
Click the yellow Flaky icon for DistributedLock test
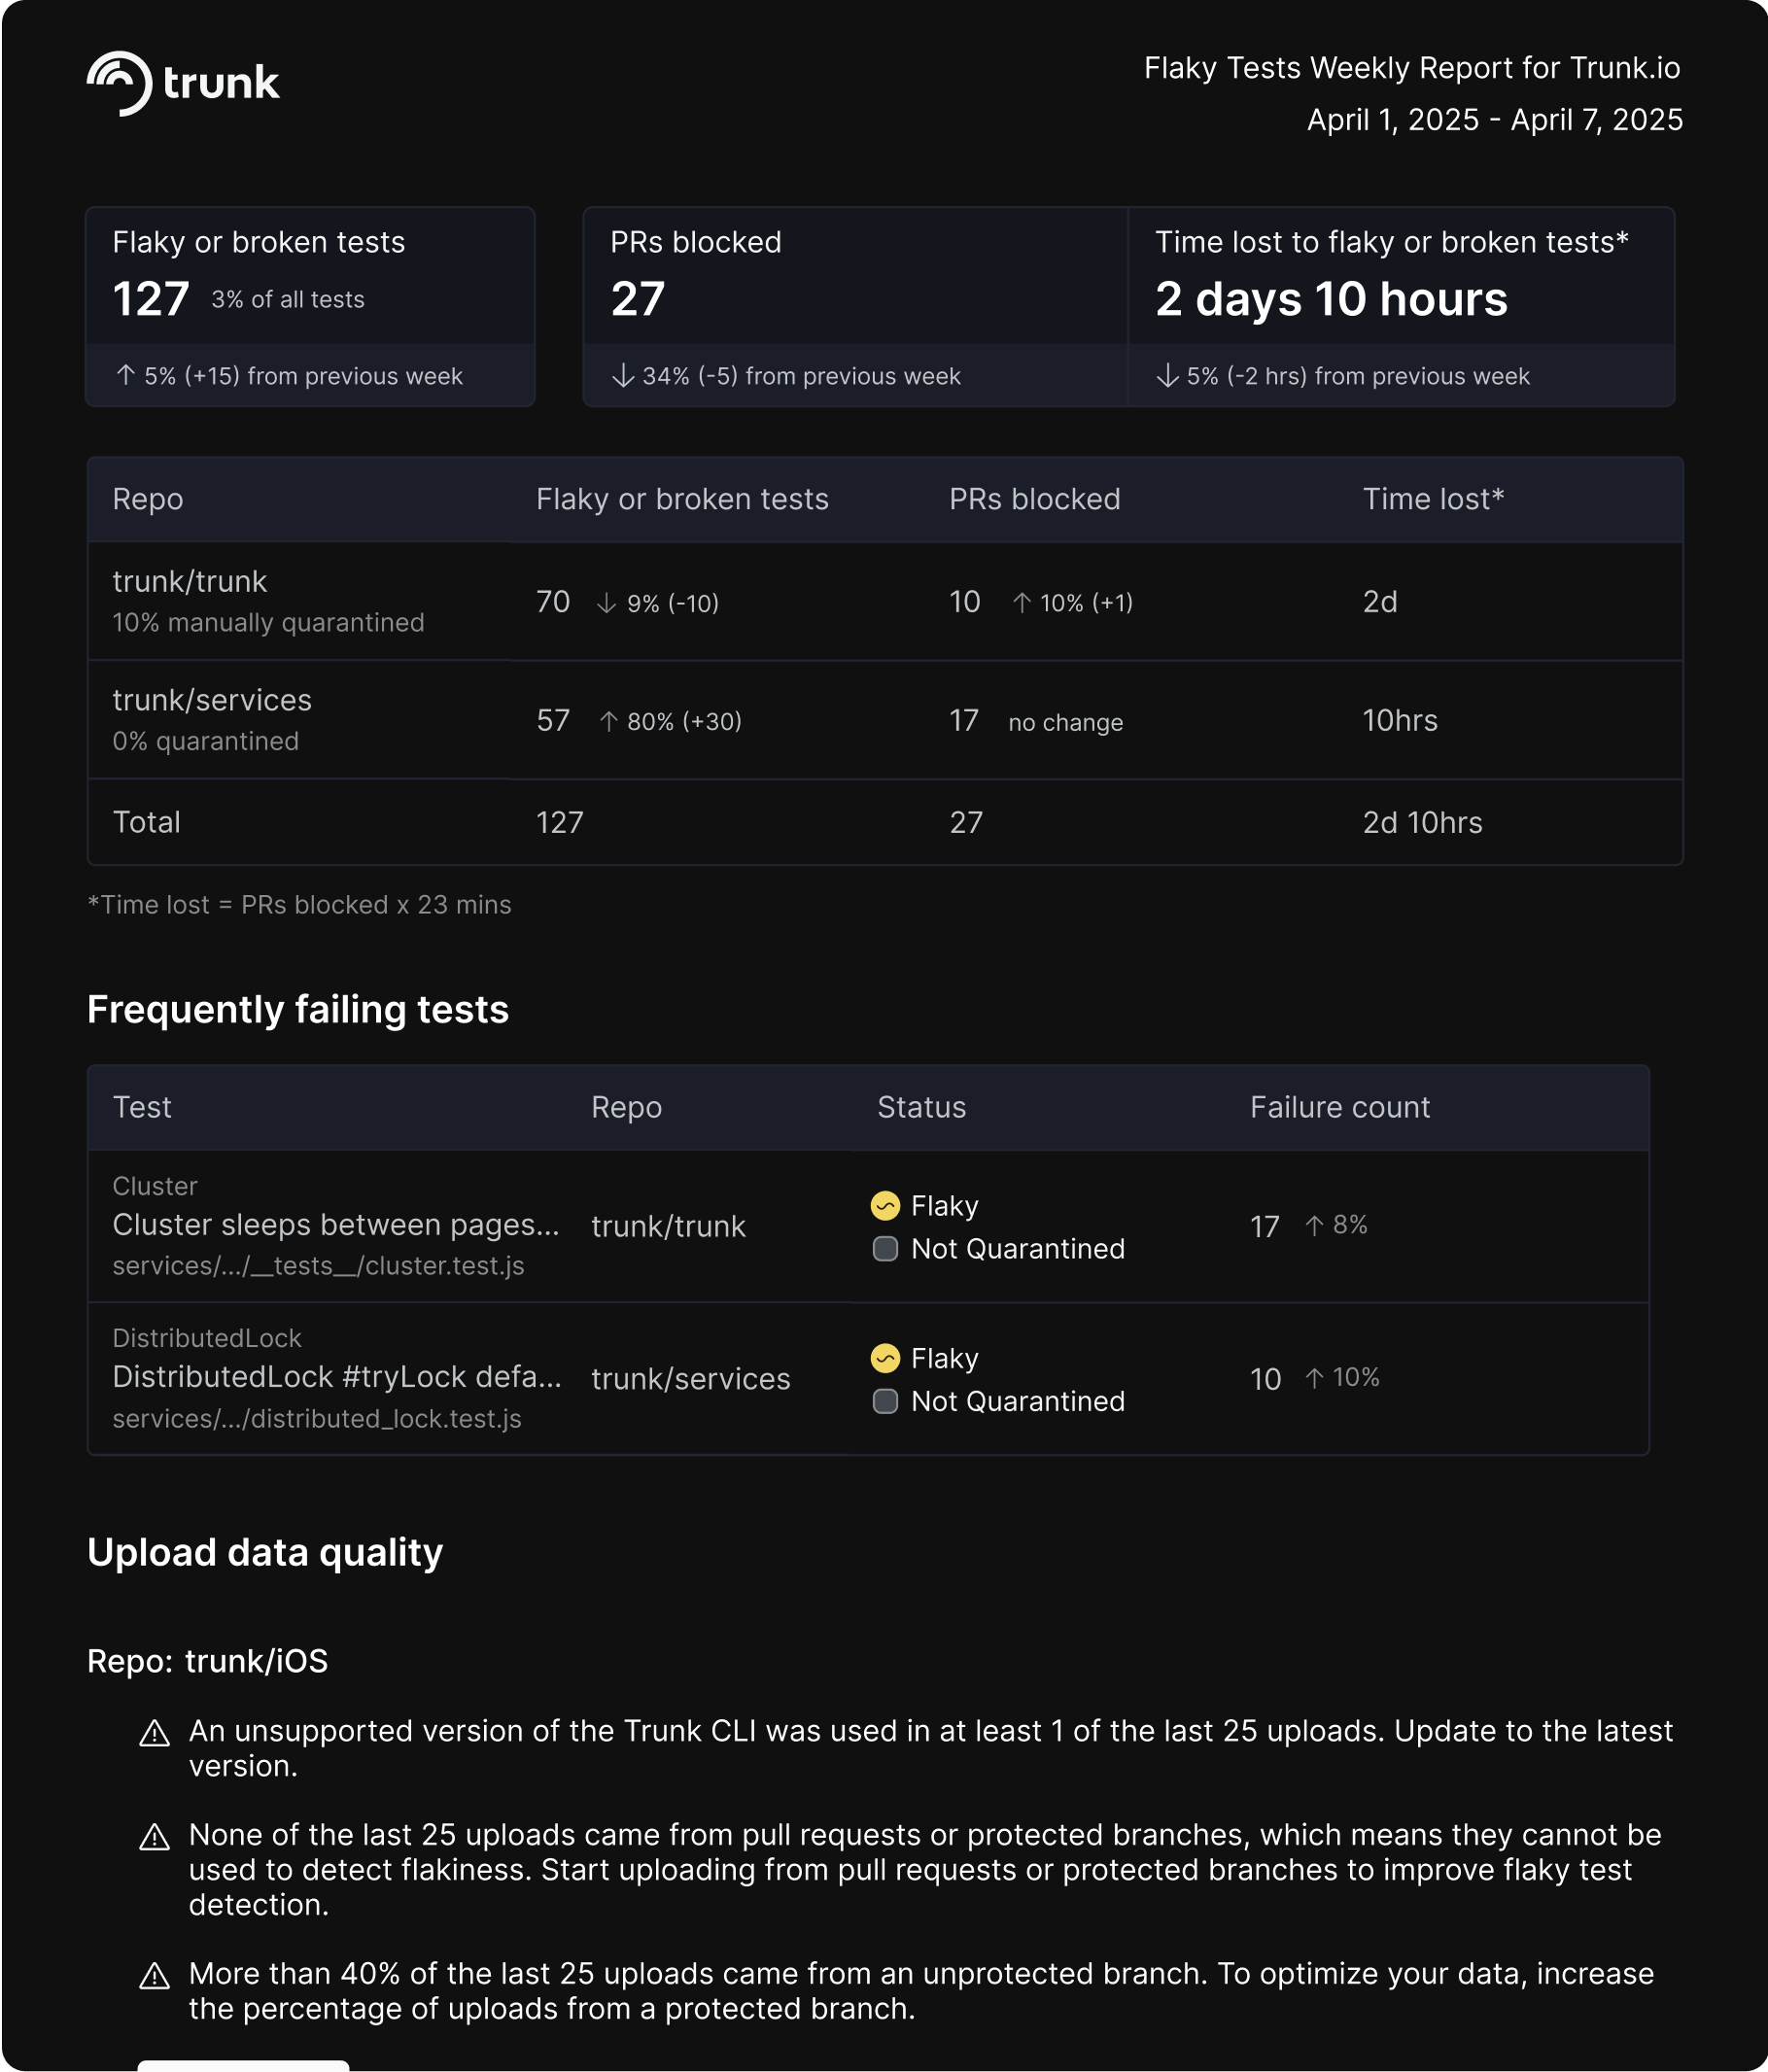(x=885, y=1358)
